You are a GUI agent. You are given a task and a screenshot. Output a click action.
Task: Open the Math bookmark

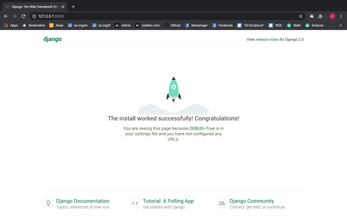[294, 25]
